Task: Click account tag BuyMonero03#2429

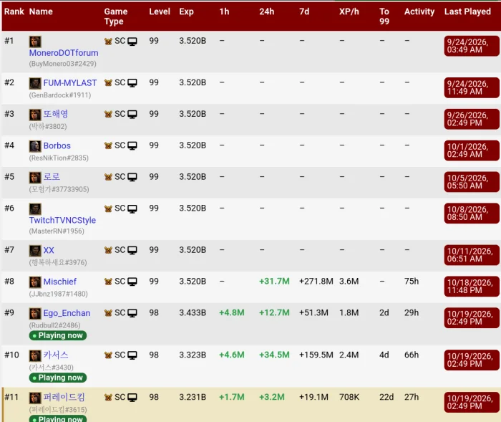Action: 63,64
